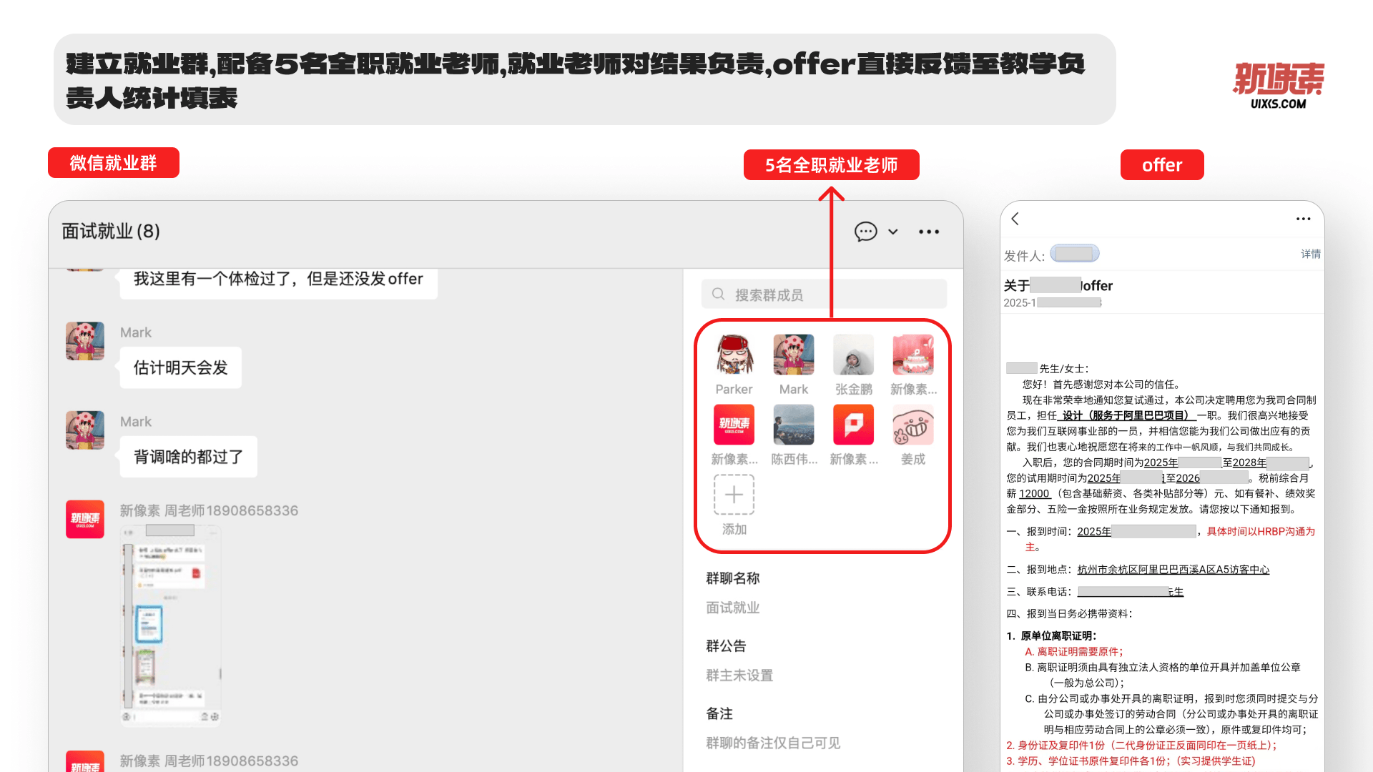Open the screenshot image sent by 周老师

coord(171,626)
